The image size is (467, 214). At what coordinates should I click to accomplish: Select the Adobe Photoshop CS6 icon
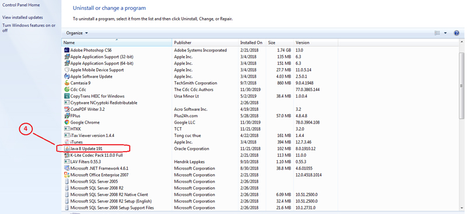click(x=67, y=50)
